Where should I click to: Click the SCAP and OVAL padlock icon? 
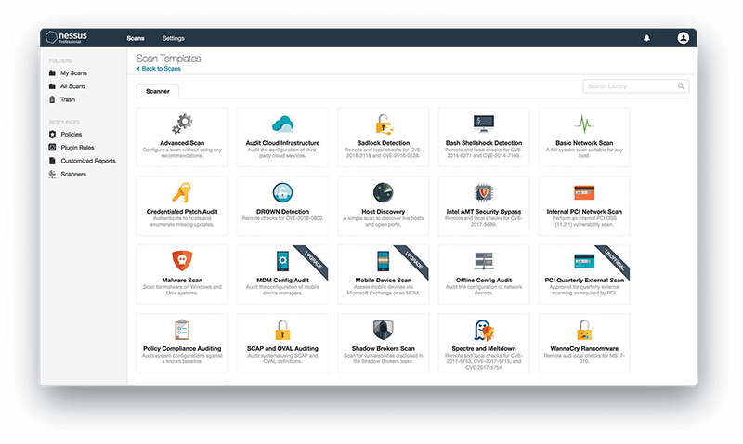click(x=283, y=330)
